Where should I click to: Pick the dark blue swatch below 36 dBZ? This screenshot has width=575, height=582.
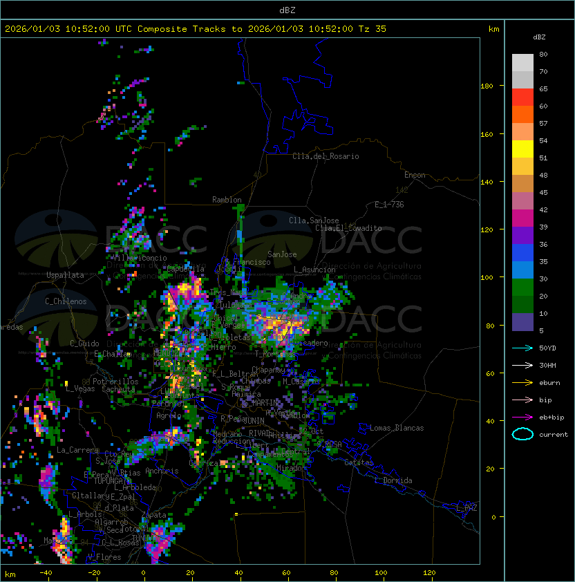(522, 253)
